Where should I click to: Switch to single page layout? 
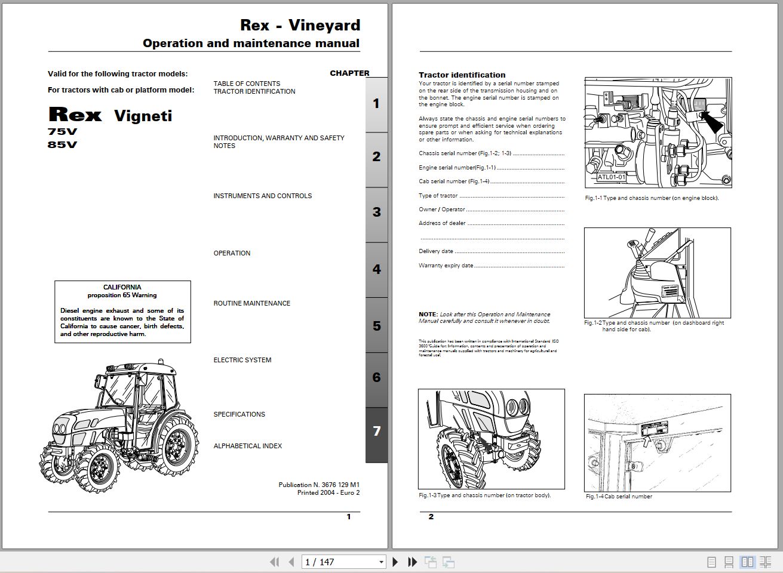tap(711, 562)
